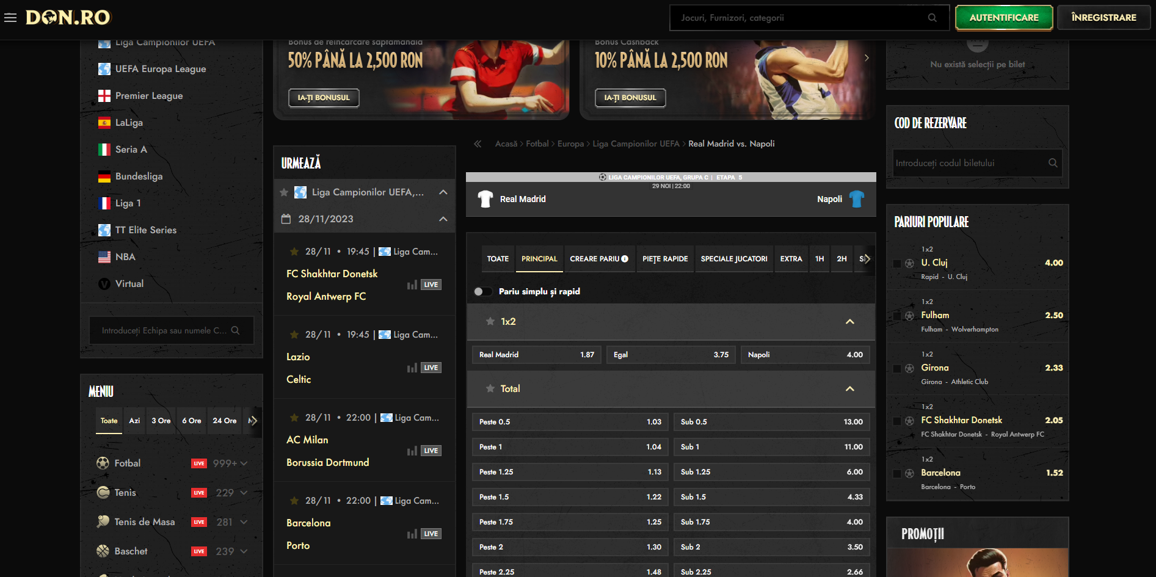Open the LIVE badge on the Lazio match
The width and height of the screenshot is (1156, 577).
pos(431,368)
